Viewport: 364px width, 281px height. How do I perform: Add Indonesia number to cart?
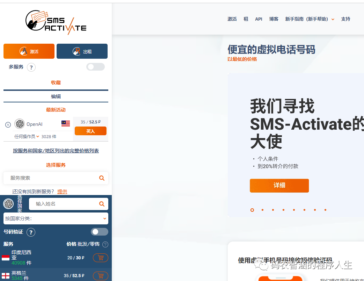(x=101, y=258)
